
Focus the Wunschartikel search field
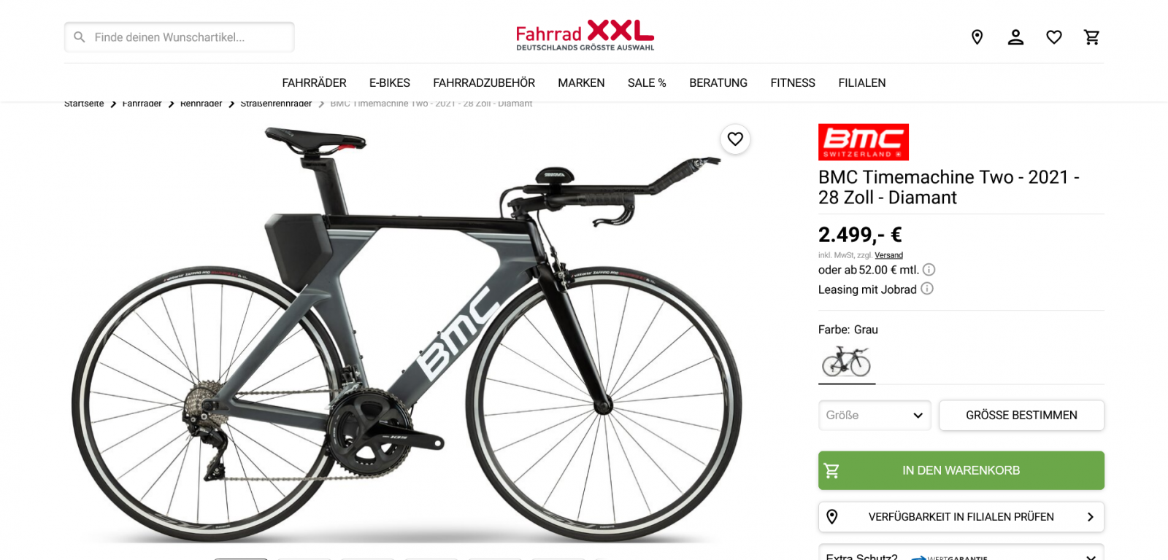(180, 37)
